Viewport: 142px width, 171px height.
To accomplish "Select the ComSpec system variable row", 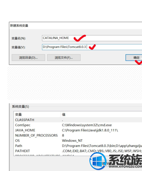I will pos(78,125).
